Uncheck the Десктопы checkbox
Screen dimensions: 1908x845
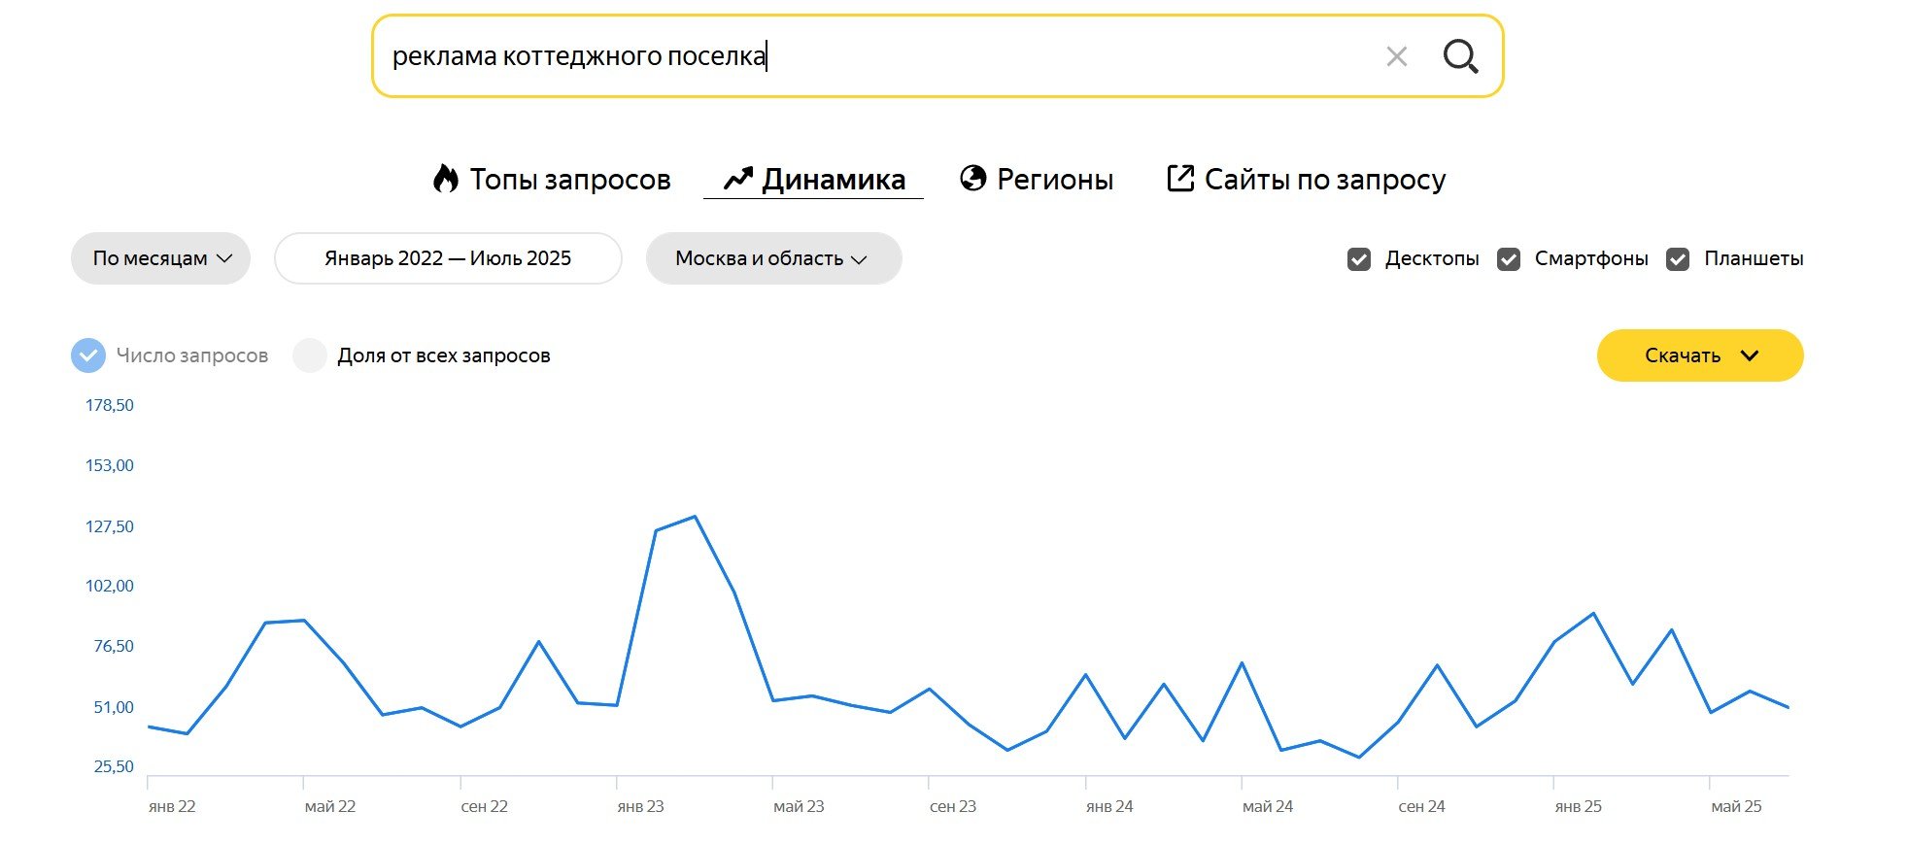pyautogui.click(x=1359, y=259)
